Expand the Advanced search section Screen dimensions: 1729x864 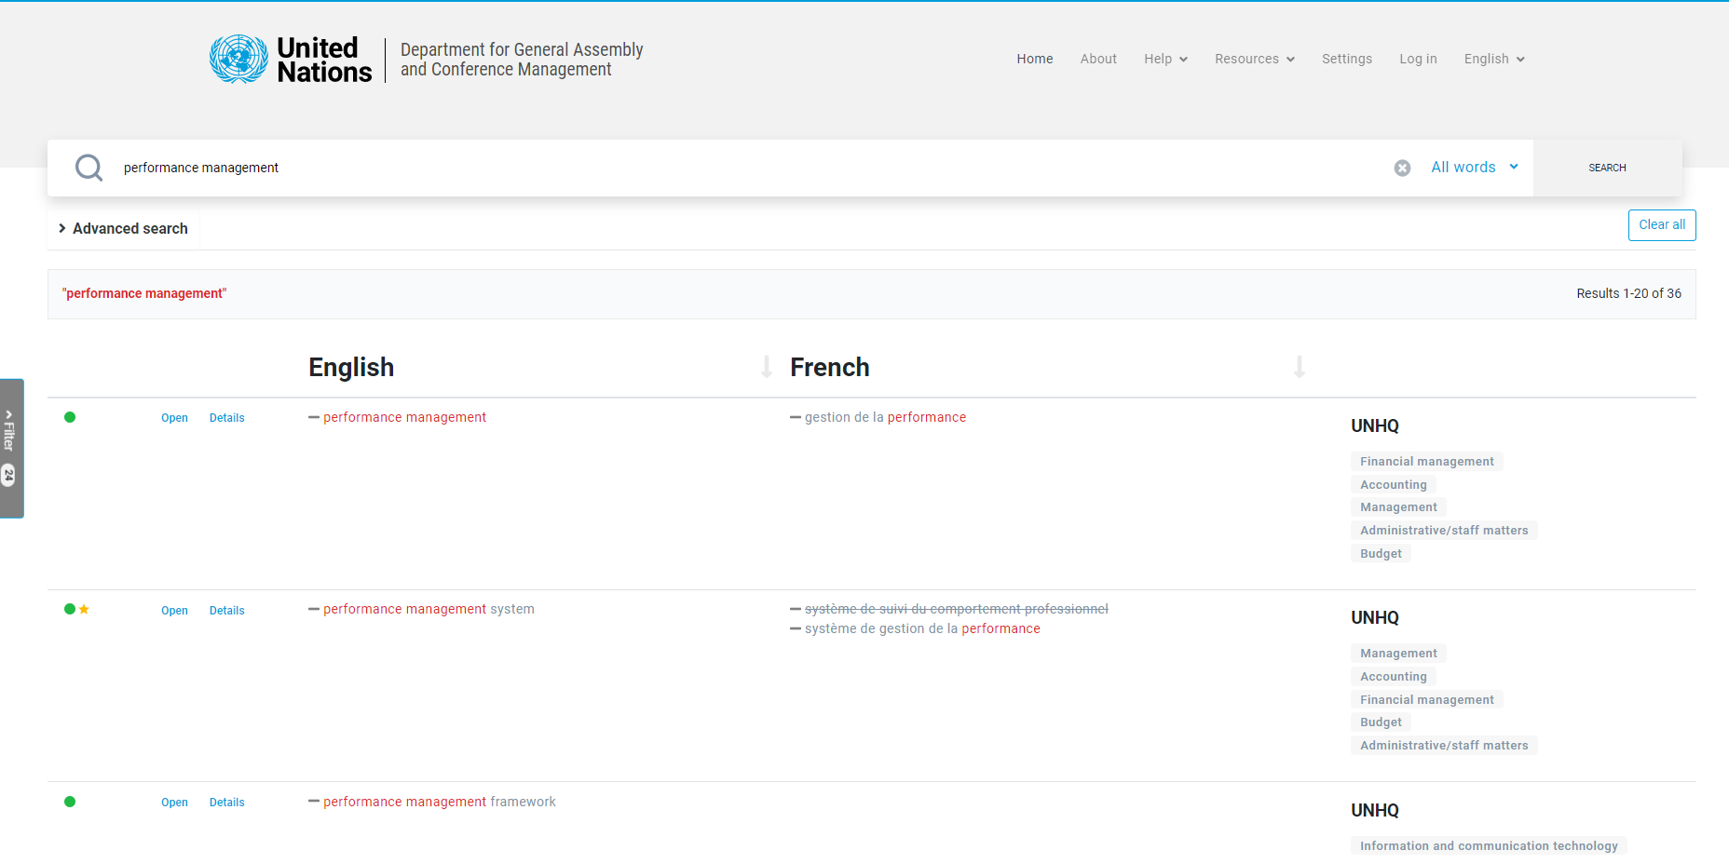pyautogui.click(x=123, y=228)
